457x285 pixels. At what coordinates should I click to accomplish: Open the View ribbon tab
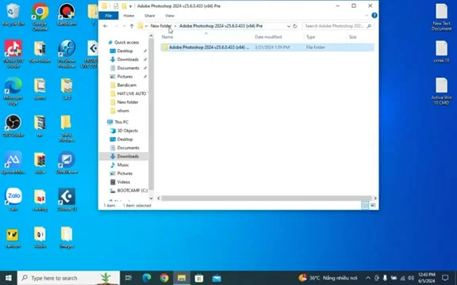(170, 16)
